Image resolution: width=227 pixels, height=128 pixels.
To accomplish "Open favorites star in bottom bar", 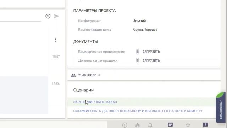I will point(188,125).
